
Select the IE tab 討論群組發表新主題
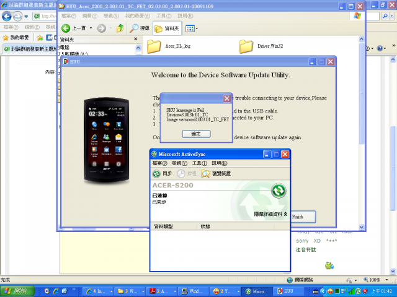[30, 49]
